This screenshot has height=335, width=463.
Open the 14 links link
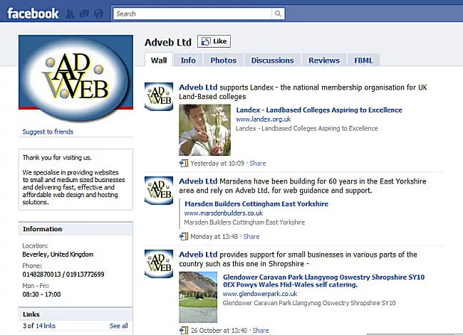click(x=46, y=326)
